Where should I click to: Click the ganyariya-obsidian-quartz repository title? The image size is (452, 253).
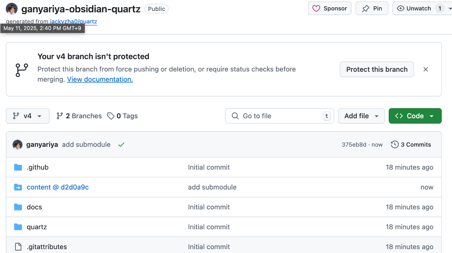(81, 9)
